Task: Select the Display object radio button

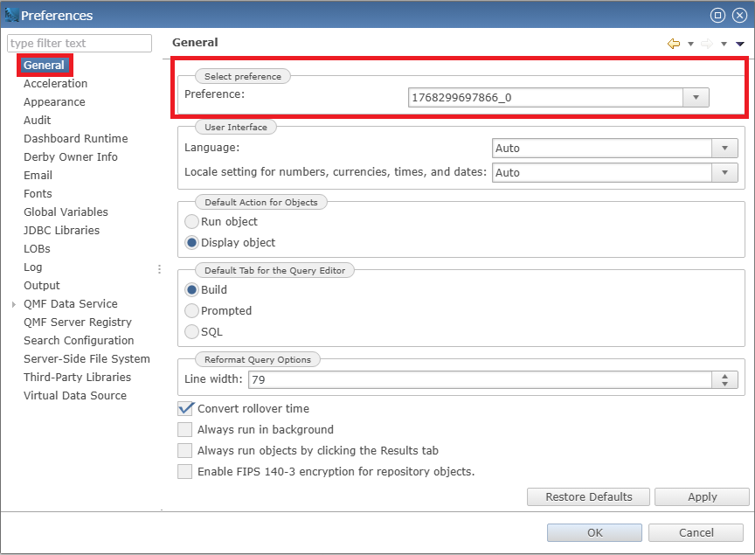Action: 191,242
